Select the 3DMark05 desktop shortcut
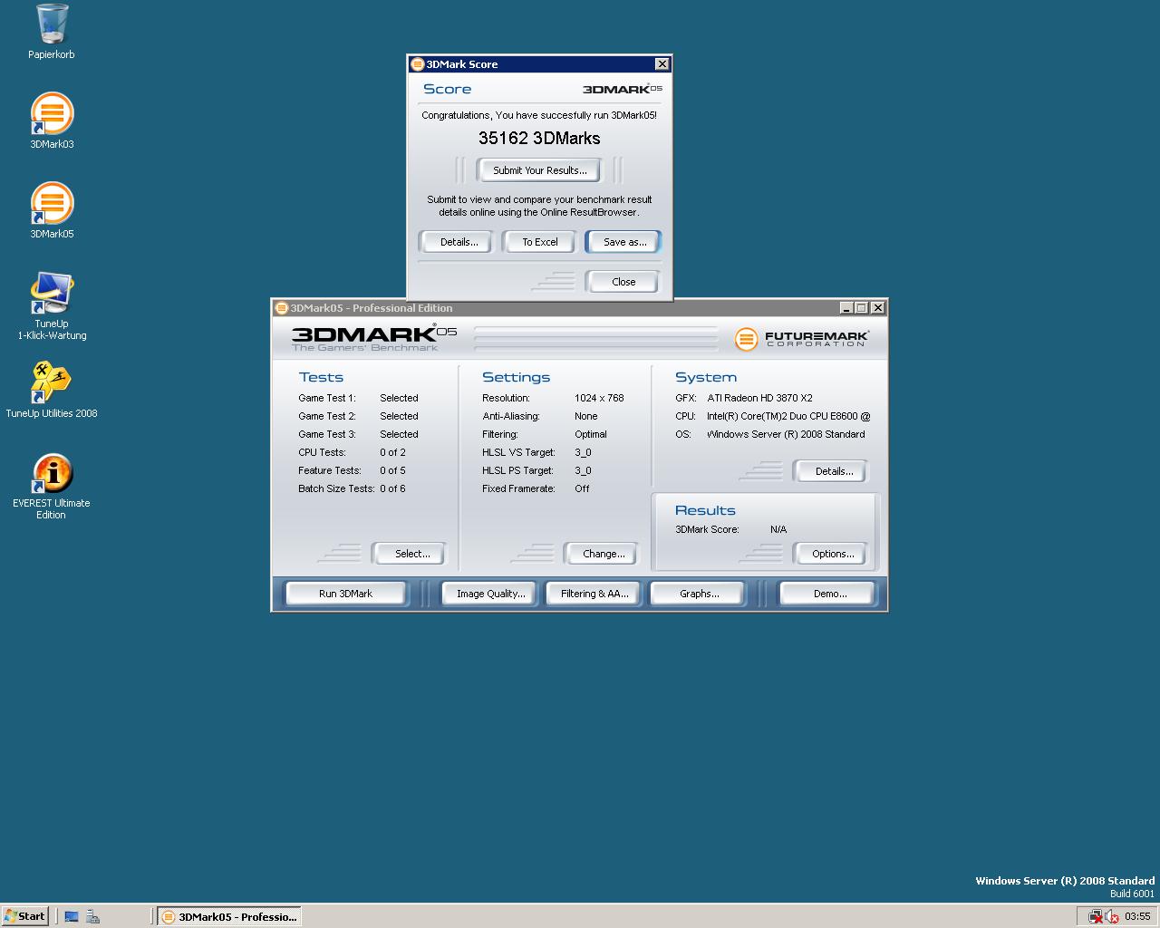 52,210
